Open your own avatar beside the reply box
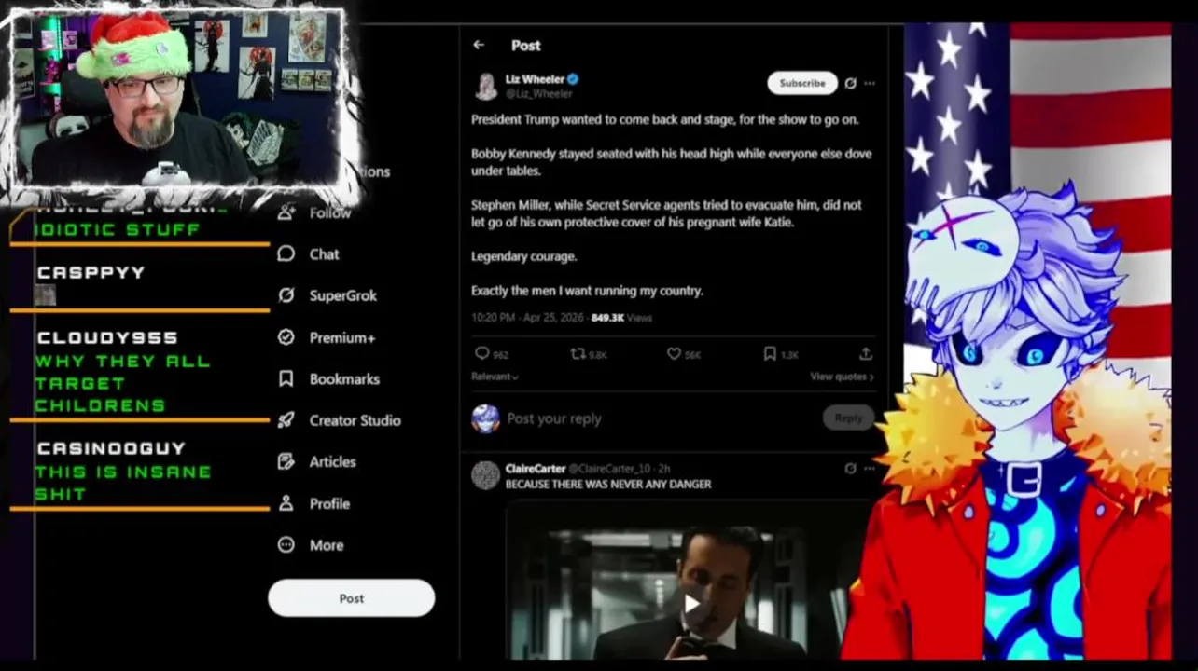The image size is (1198, 671). (485, 418)
